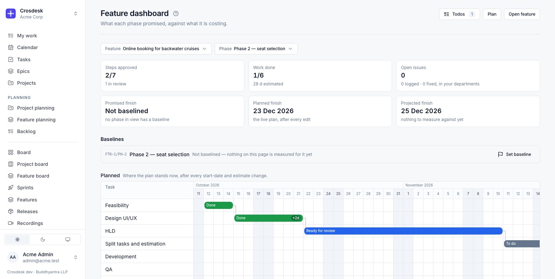The image size is (555, 279).
Task: Switch to light theme sun toggle
Action: pos(17,239)
